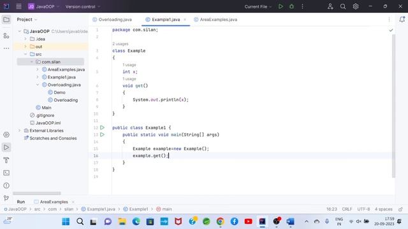Screen dimensions: 408x229
Task: Collapse the com.silan package
Action: tap(32, 62)
